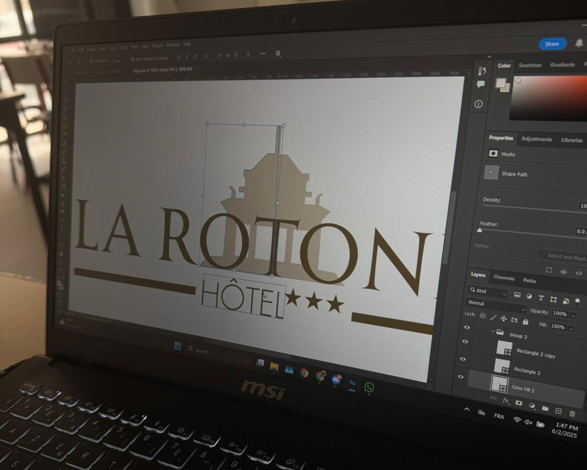Click the load selection from mask icon

549,270
